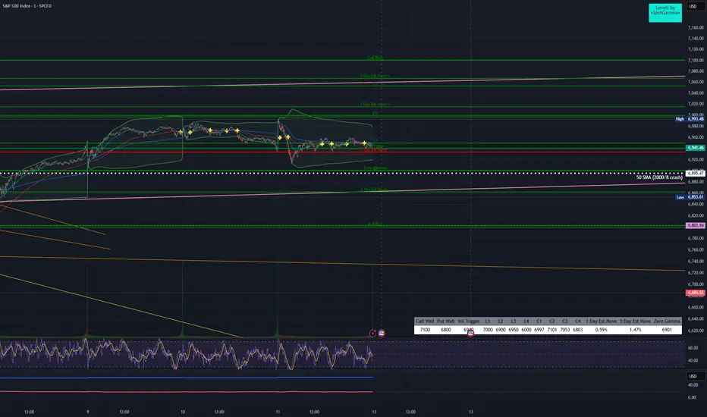Screen dimensions: 707x417
Task: Click the 7,160.00 price scale label
Action: point(696,27)
